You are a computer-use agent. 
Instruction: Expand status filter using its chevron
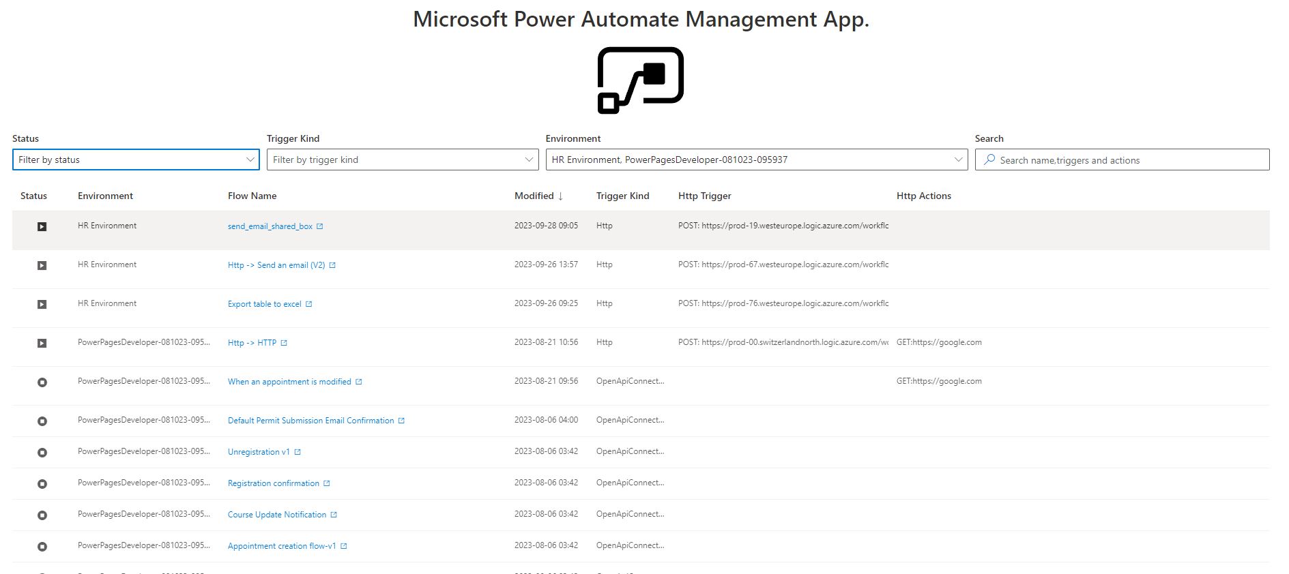point(250,160)
